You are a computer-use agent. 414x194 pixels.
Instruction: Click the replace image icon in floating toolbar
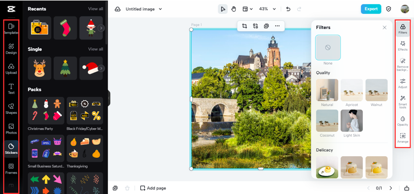click(x=256, y=26)
